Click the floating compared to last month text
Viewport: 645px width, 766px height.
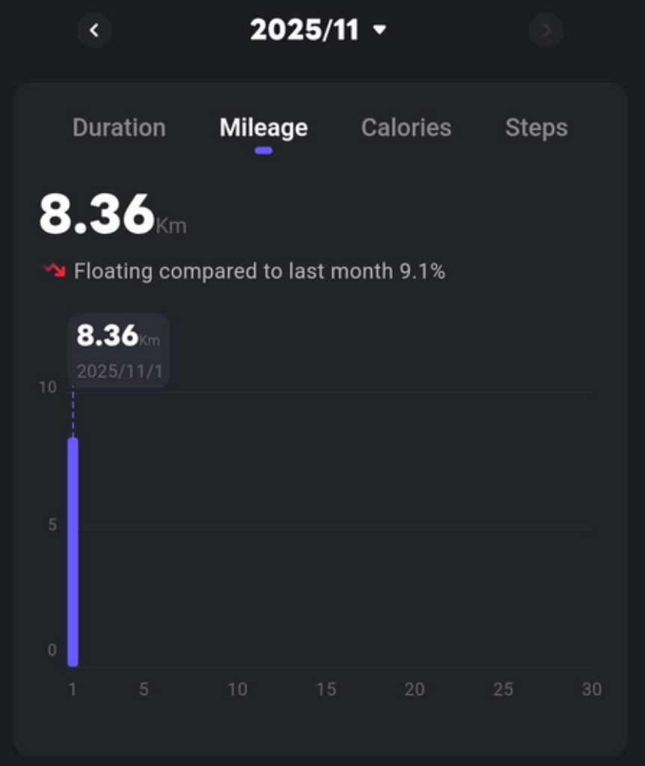click(259, 271)
